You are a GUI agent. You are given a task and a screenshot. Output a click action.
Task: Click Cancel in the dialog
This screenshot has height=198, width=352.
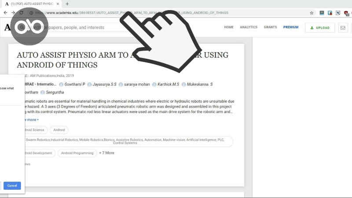tap(12, 186)
